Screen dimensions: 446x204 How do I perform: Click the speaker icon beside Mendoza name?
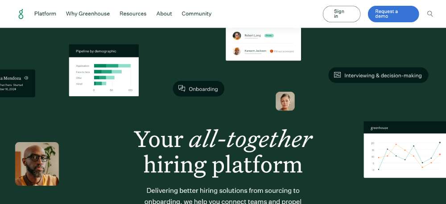pyautogui.click(x=26, y=78)
